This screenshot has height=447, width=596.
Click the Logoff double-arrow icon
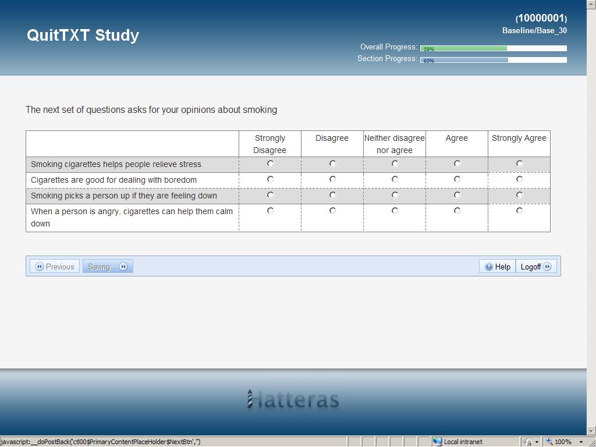[547, 267]
